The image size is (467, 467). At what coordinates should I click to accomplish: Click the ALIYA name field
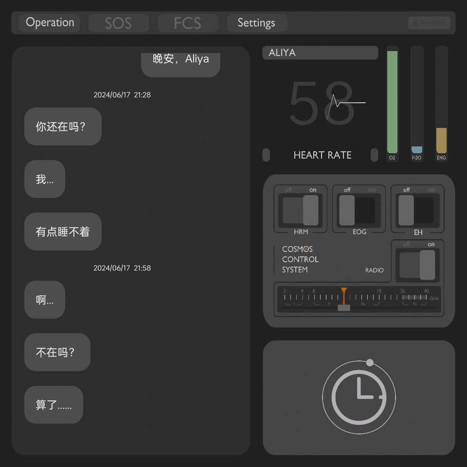coord(320,53)
